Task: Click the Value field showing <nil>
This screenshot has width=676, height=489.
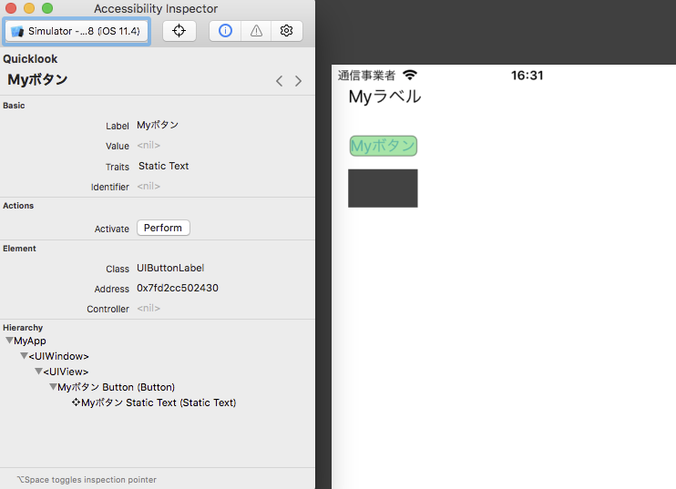Action: [149, 145]
